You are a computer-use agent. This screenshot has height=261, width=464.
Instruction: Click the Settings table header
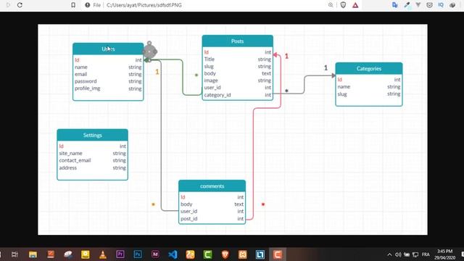(92, 136)
